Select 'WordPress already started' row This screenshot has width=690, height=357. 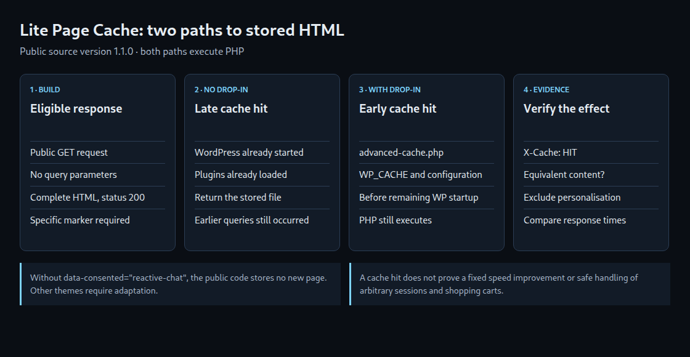[262, 153]
